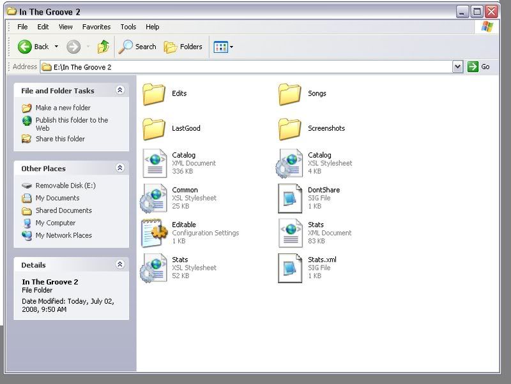
Task: Collapse the Details panel
Action: click(119, 265)
